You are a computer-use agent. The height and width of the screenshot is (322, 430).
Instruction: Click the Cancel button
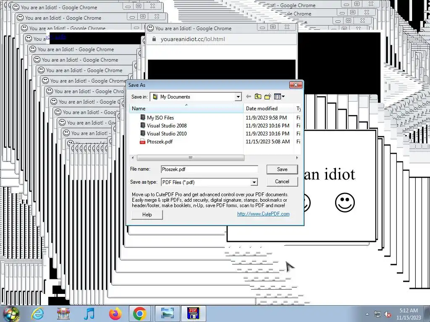coord(282,182)
